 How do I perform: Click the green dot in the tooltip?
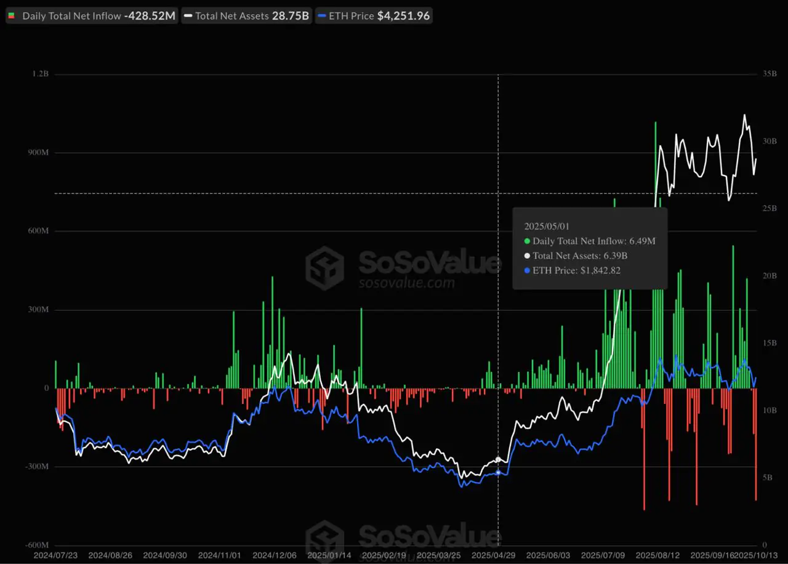point(527,241)
